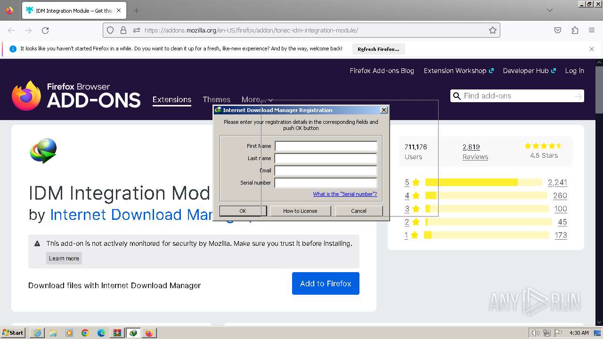The image size is (603, 339).
Task: Open the Extensions puzzle icon
Action: (575, 30)
